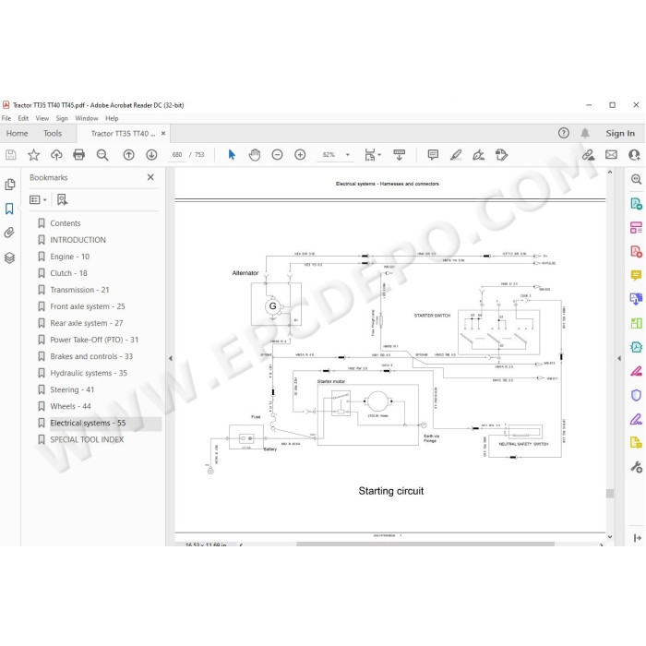Collapse the left navigation pane arrow
Viewport: 646px width, 646px height.
tap(170, 358)
